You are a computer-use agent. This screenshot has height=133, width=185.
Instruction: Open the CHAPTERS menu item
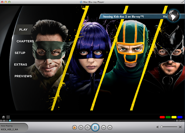(25, 41)
